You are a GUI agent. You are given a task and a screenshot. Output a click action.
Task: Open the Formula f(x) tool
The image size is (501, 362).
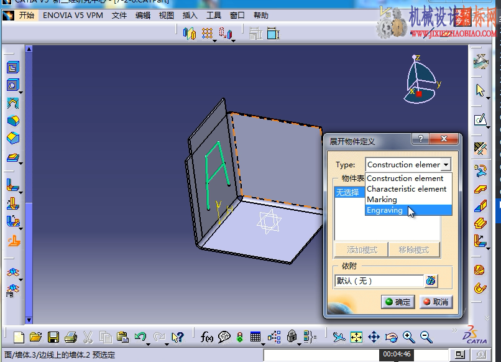click(207, 337)
